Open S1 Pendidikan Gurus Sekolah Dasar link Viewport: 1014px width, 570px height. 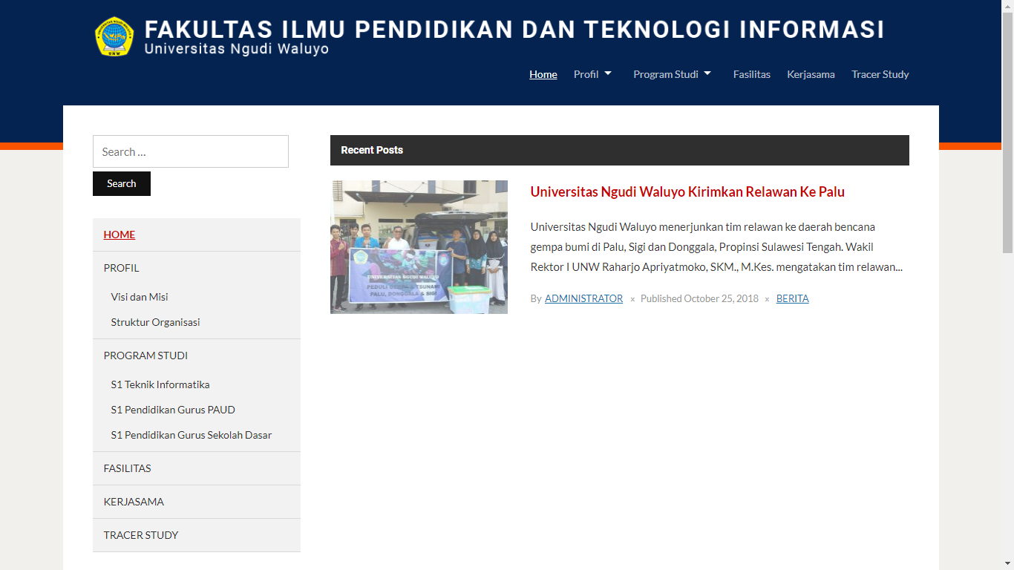192,435
